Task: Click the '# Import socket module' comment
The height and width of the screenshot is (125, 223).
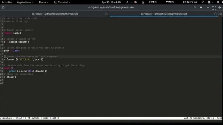Action: coord(18,30)
